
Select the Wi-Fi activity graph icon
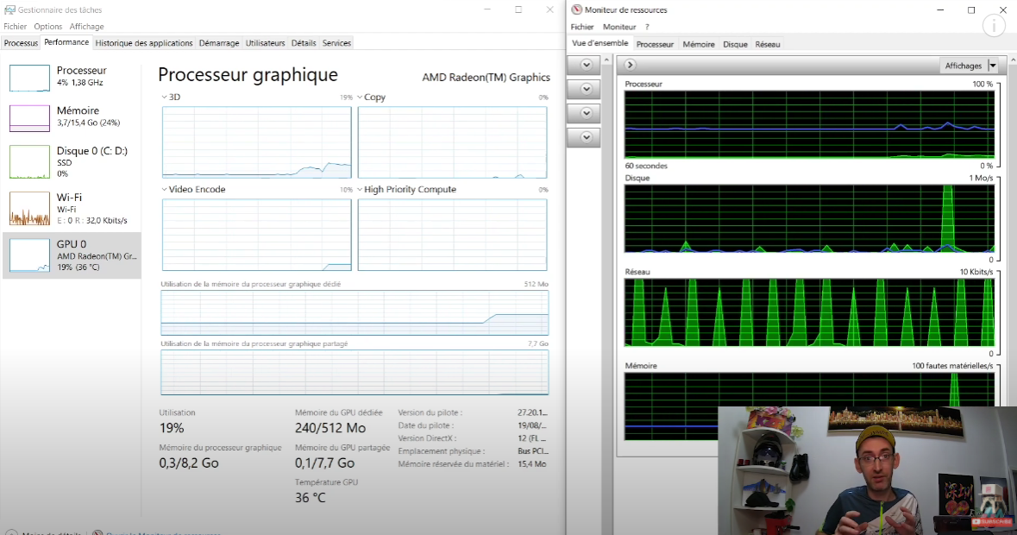(29, 209)
